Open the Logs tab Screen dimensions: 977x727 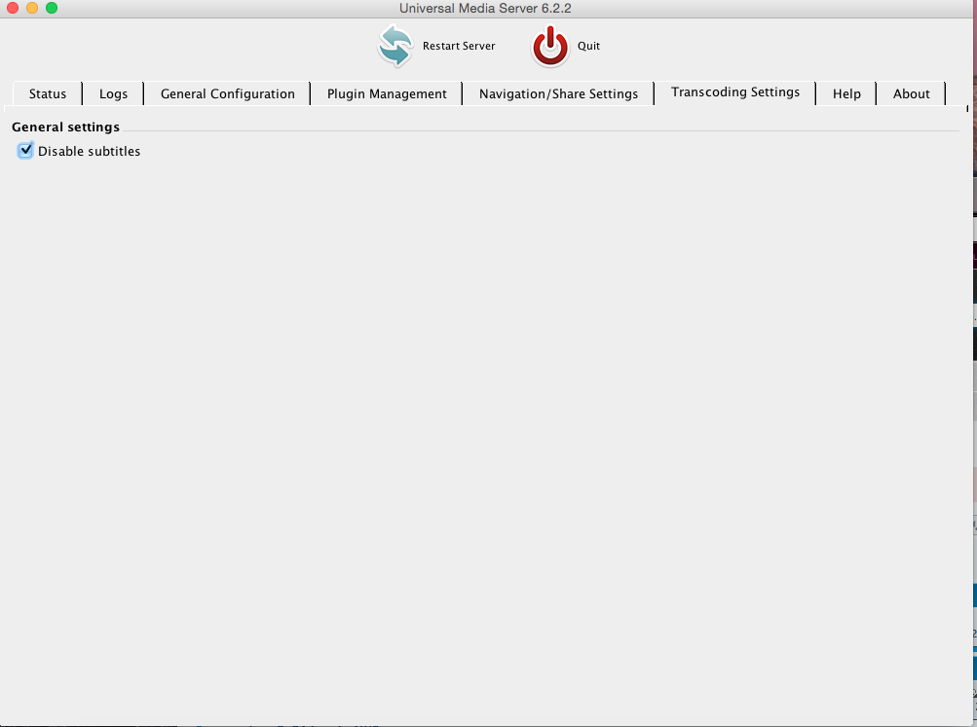click(x=113, y=93)
